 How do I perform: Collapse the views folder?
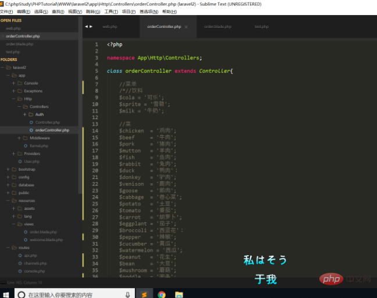(x=13, y=224)
